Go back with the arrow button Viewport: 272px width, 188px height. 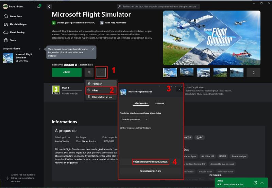(x=49, y=6)
